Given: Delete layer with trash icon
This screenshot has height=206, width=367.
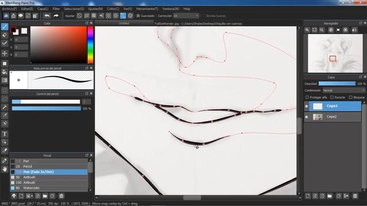Looking at the screenshot, I should click(355, 196).
